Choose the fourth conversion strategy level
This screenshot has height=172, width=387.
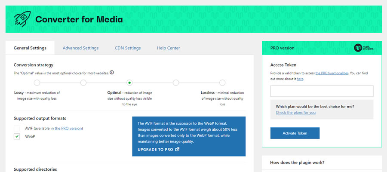click(176, 83)
